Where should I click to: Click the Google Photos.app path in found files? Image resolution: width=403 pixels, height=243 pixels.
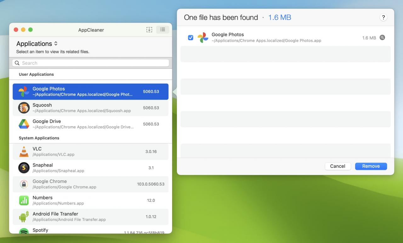pyautogui.click(x=266, y=41)
